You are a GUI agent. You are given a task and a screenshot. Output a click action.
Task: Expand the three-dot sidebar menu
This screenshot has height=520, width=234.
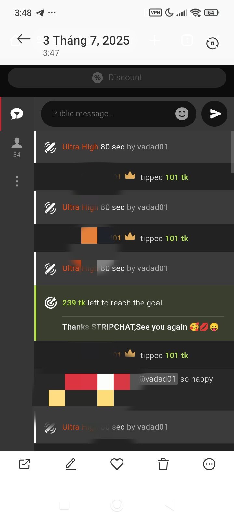[x=17, y=181]
